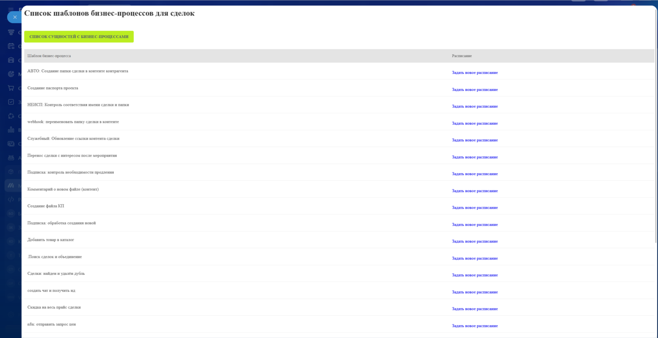This screenshot has width=658, height=338.
Task: Open the bar chart icon in the sidebar
Action: pyautogui.click(x=11, y=129)
